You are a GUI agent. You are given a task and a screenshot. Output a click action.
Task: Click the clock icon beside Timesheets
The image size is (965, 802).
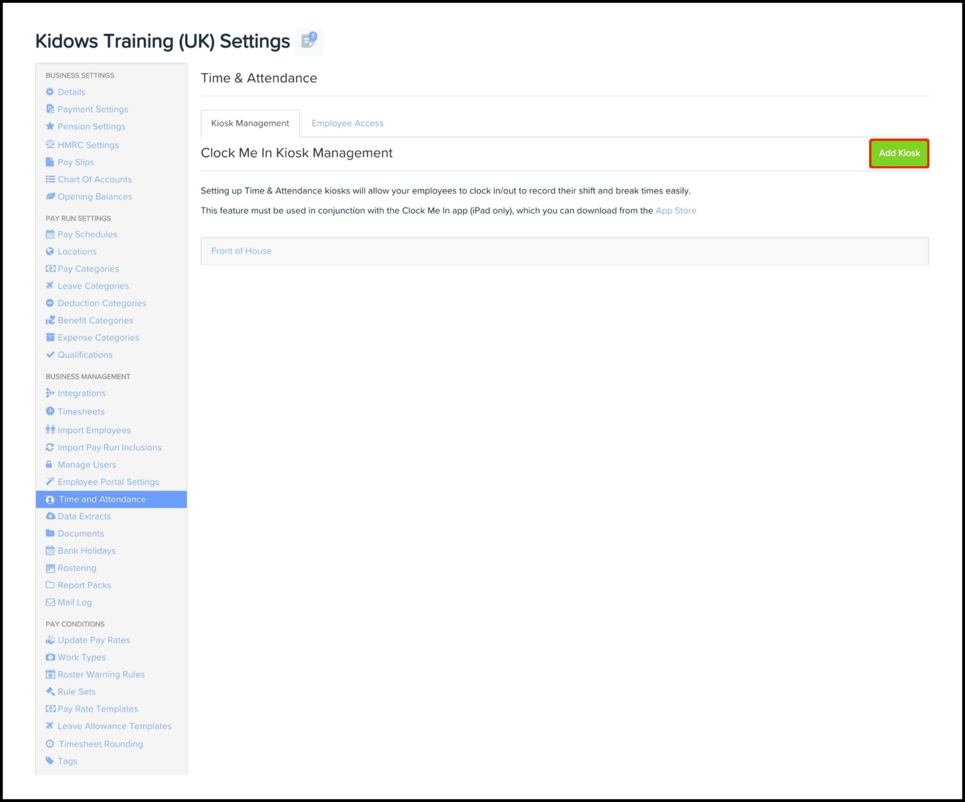tap(50, 411)
